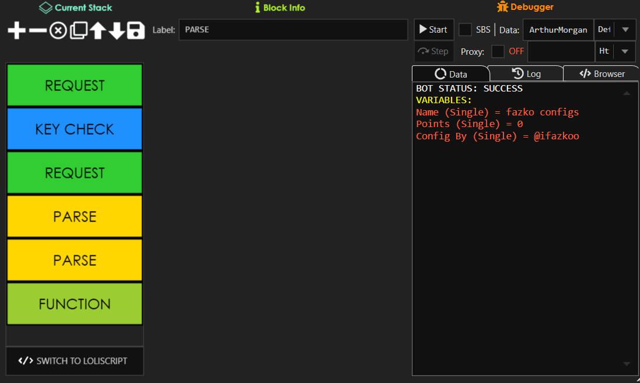The height and width of the screenshot is (383, 640).
Task: Enable the SBS checkbox
Action: [x=465, y=30]
